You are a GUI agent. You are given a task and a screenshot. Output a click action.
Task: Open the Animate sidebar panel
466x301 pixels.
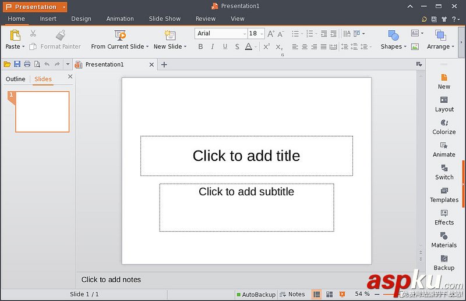tap(444, 150)
